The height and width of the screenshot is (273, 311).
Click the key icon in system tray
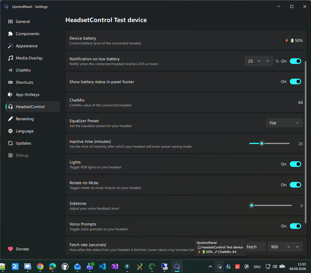(247, 266)
